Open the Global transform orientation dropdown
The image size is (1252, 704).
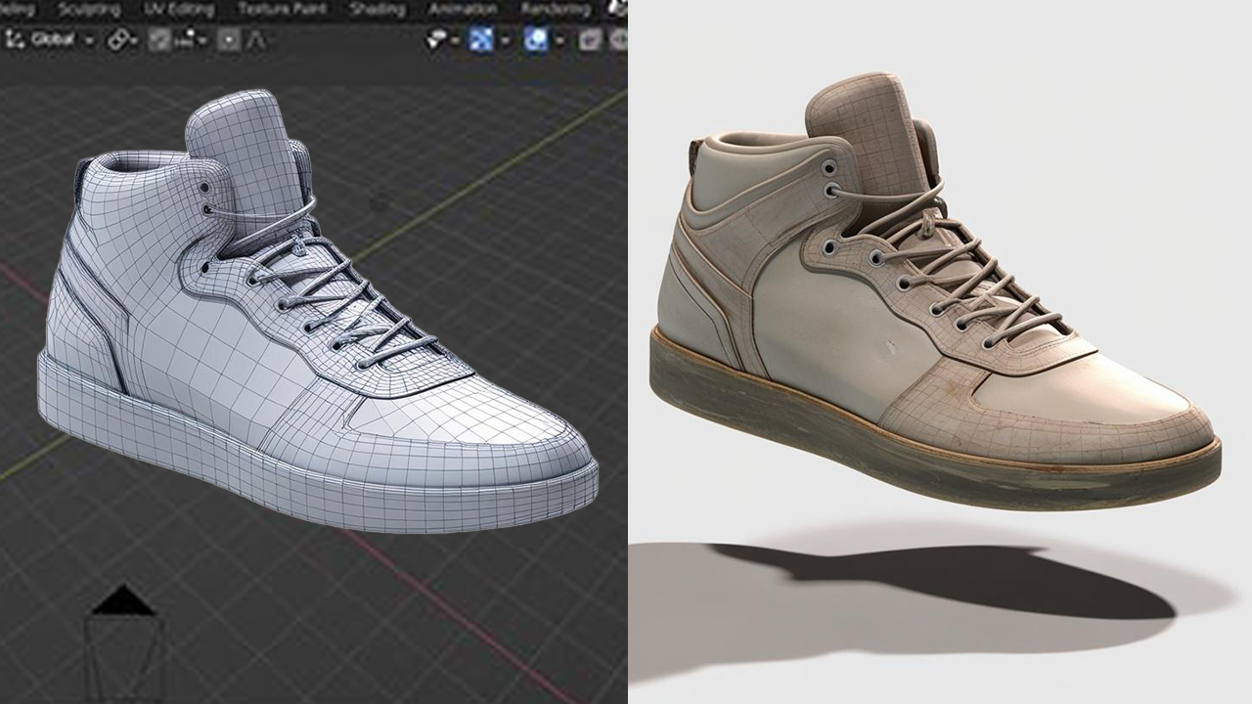pos(51,41)
